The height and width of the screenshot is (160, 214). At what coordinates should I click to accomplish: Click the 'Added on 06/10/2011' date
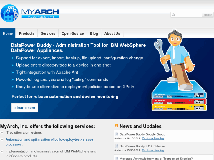click(x=127, y=138)
